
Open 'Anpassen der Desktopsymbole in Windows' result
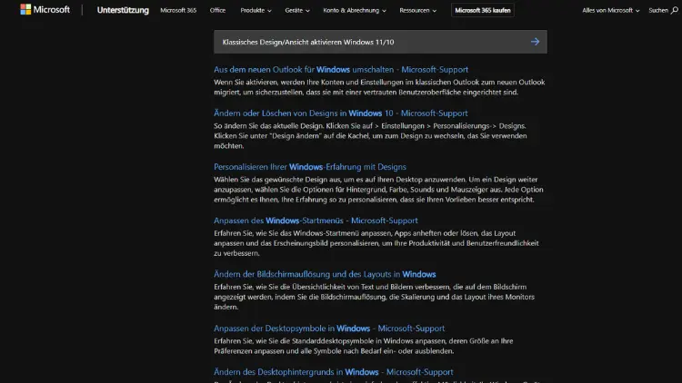tap(329, 329)
